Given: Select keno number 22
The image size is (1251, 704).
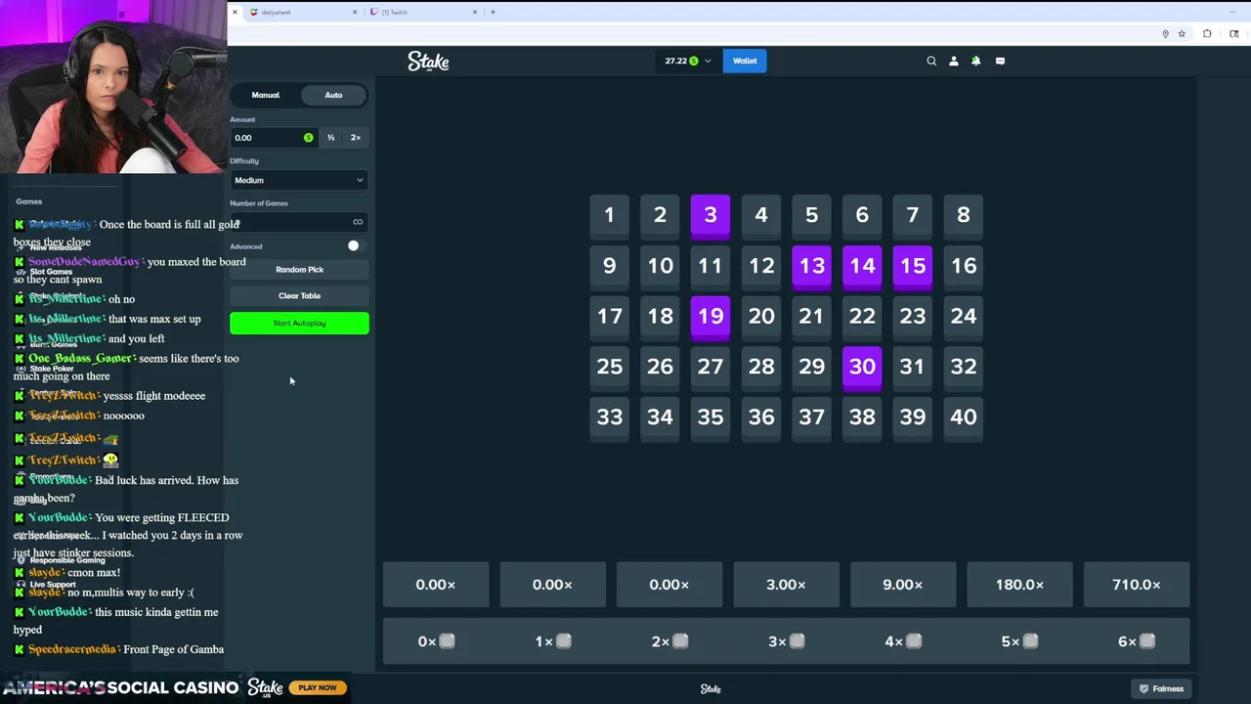Looking at the screenshot, I should click(862, 317).
